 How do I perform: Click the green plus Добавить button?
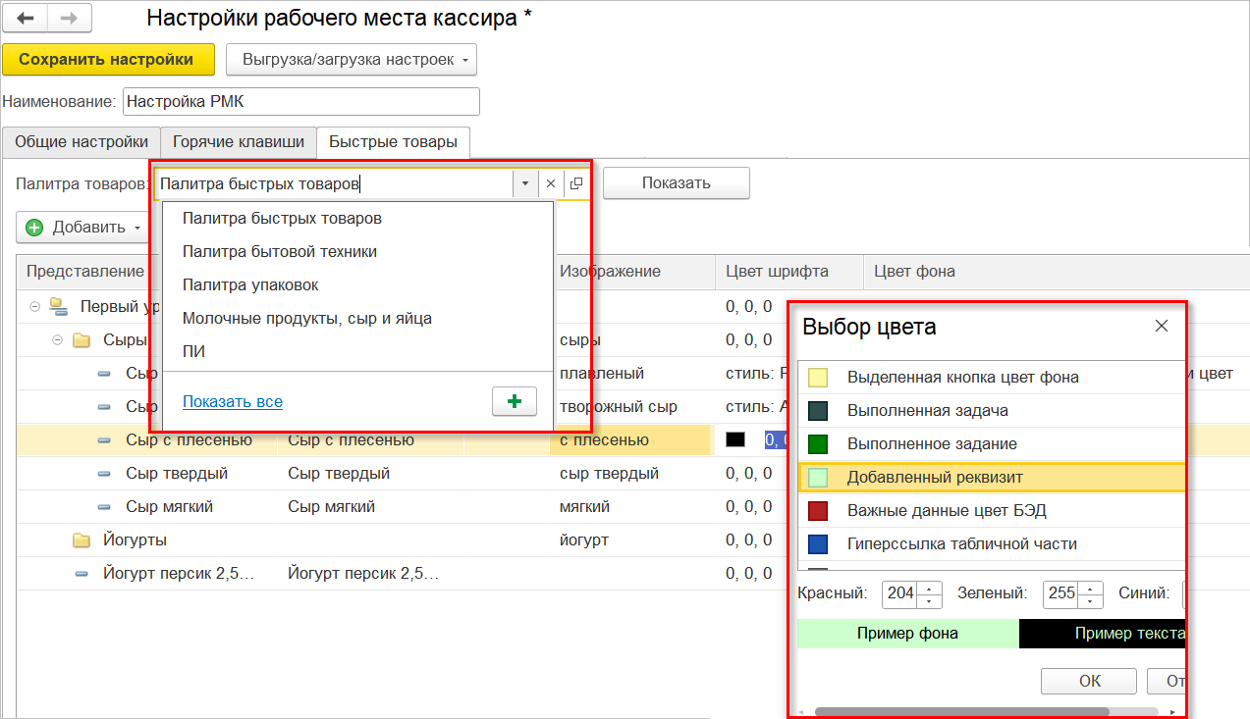pyautogui.click(x=35, y=228)
